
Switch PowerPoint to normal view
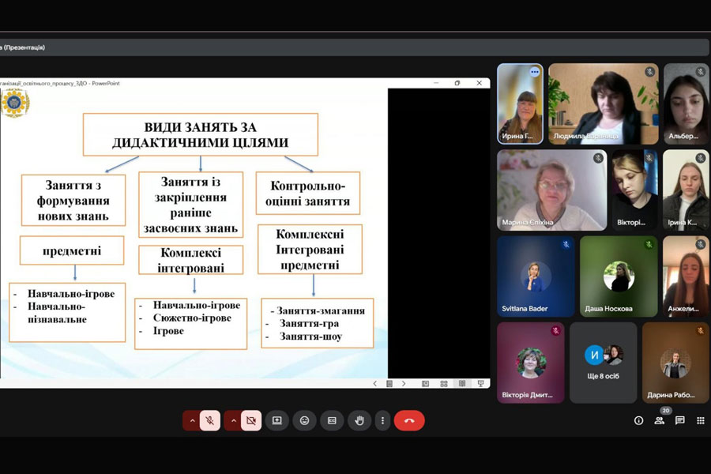[425, 383]
